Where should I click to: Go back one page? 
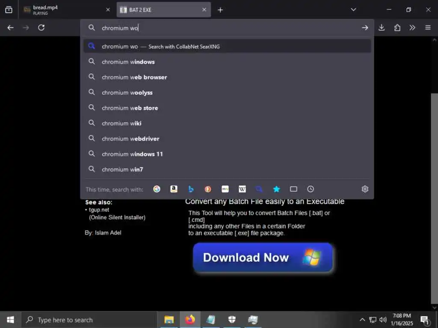[10, 28]
